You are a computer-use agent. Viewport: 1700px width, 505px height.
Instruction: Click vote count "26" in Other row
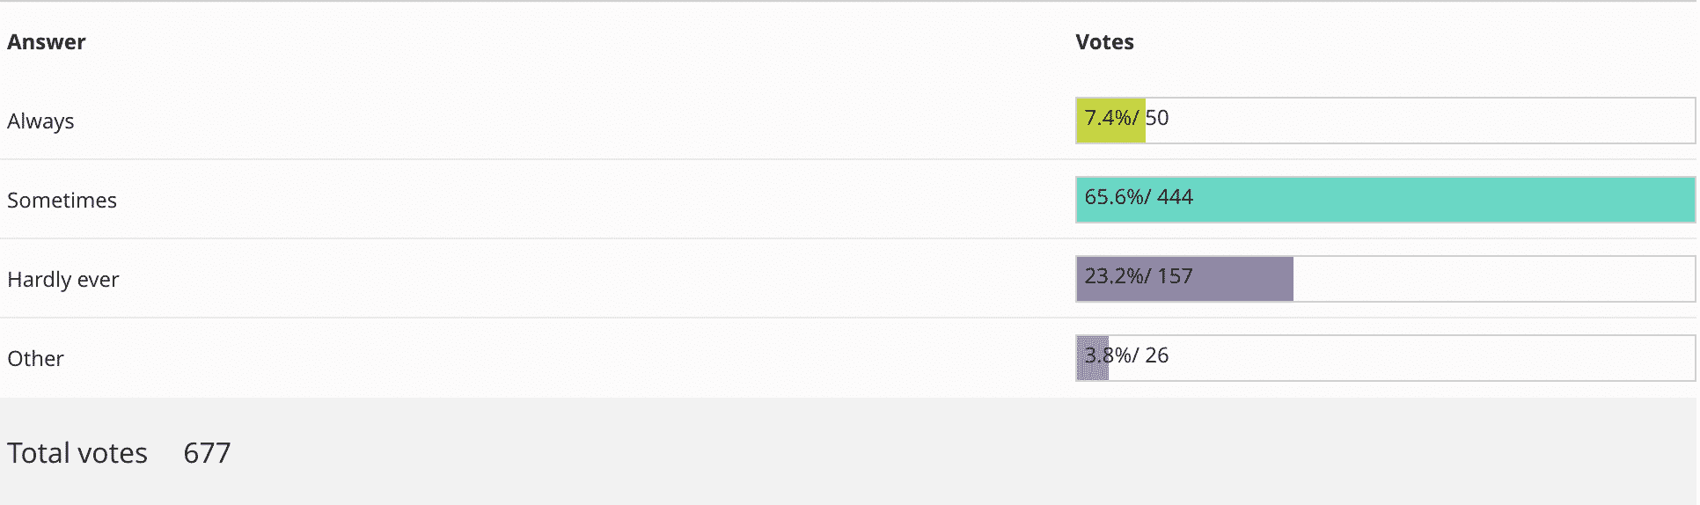click(1157, 355)
